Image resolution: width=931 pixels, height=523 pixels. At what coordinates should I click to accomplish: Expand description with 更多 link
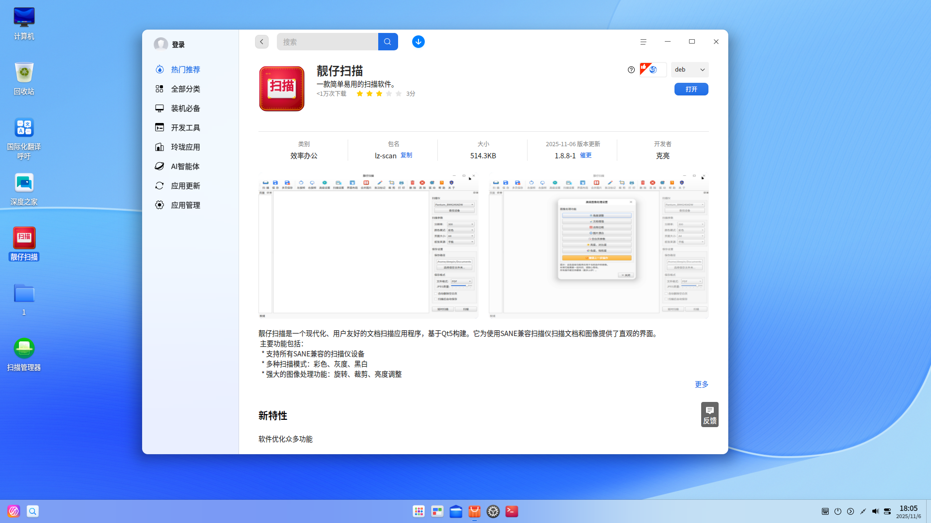pyautogui.click(x=702, y=385)
